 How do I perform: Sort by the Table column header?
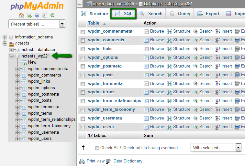coord(94,23)
